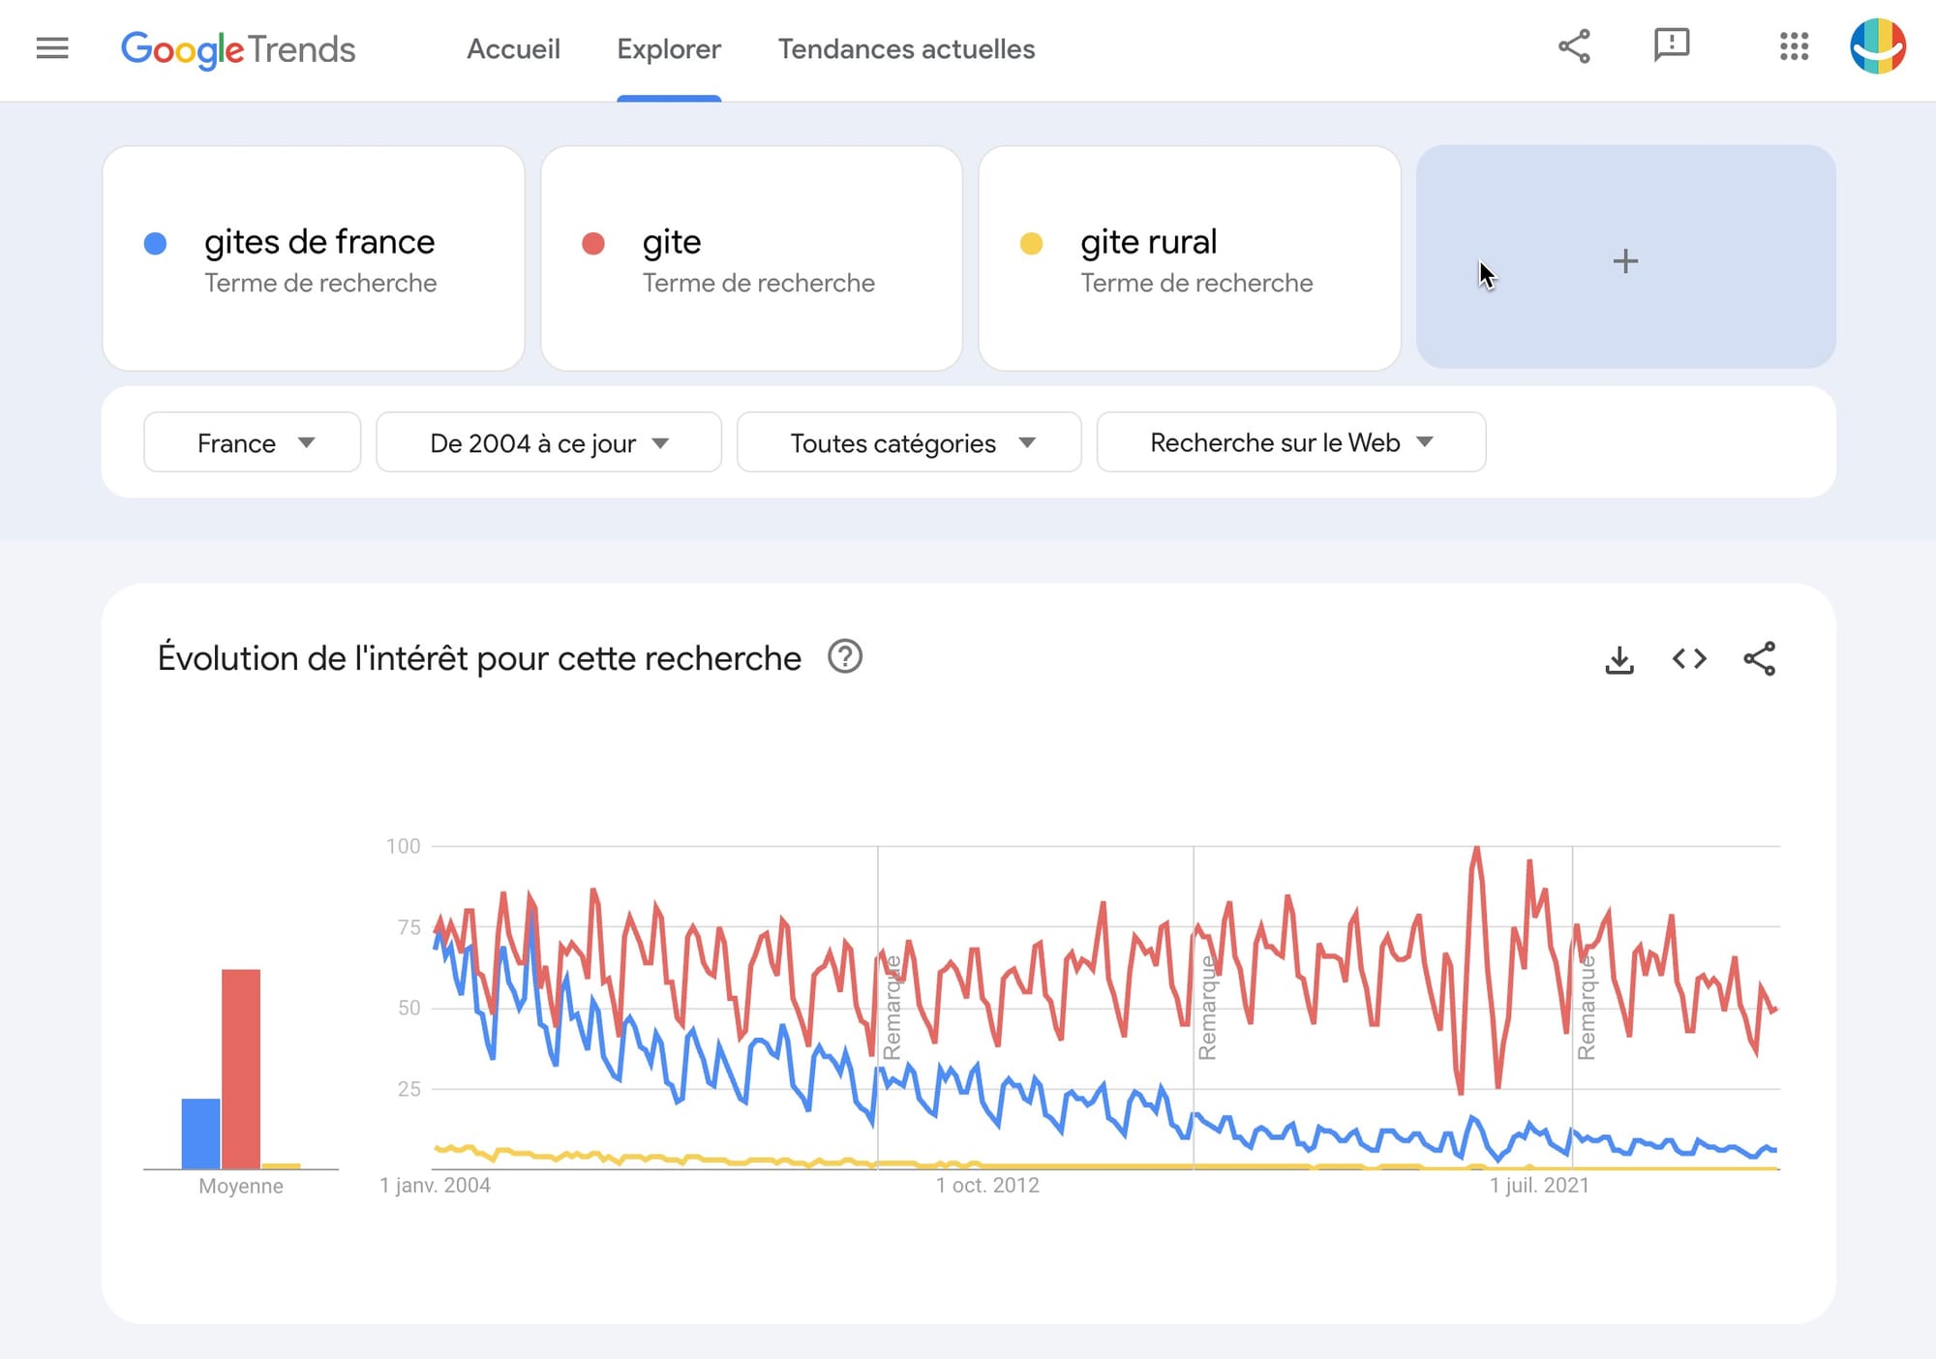Open the send feedback icon
The image size is (1936, 1359).
(1672, 45)
